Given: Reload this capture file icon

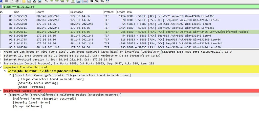Looking at the screenshot, I should [x=40, y=1].
